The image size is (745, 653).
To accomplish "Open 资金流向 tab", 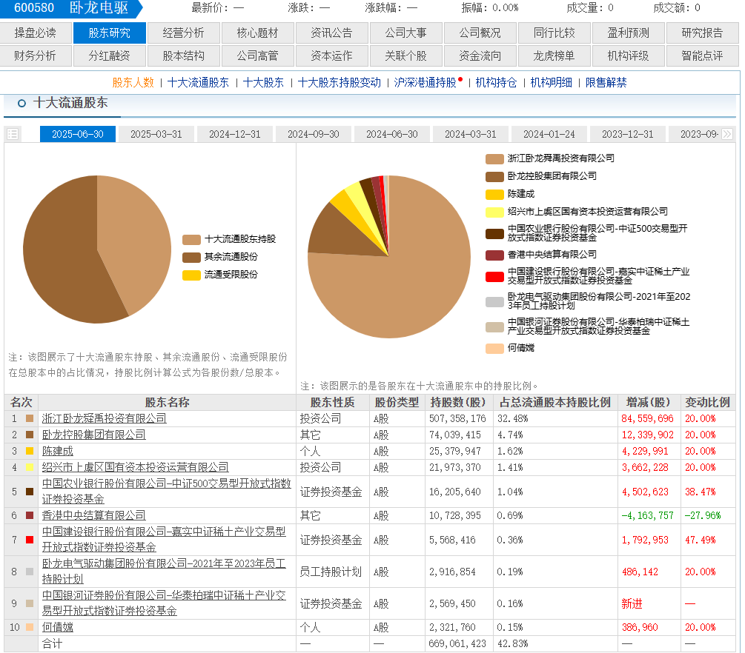I will point(480,56).
